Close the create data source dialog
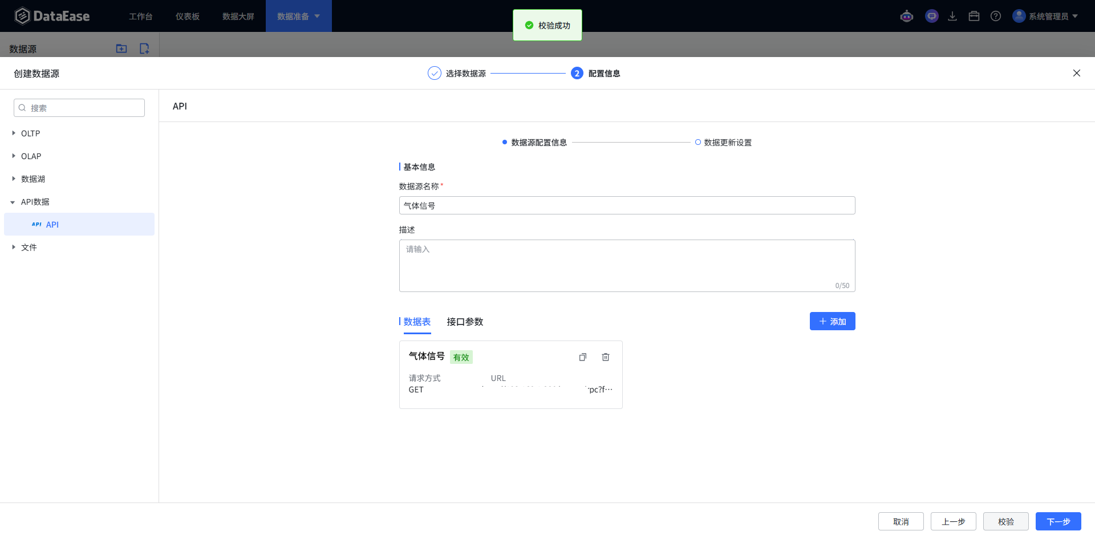 tap(1077, 73)
